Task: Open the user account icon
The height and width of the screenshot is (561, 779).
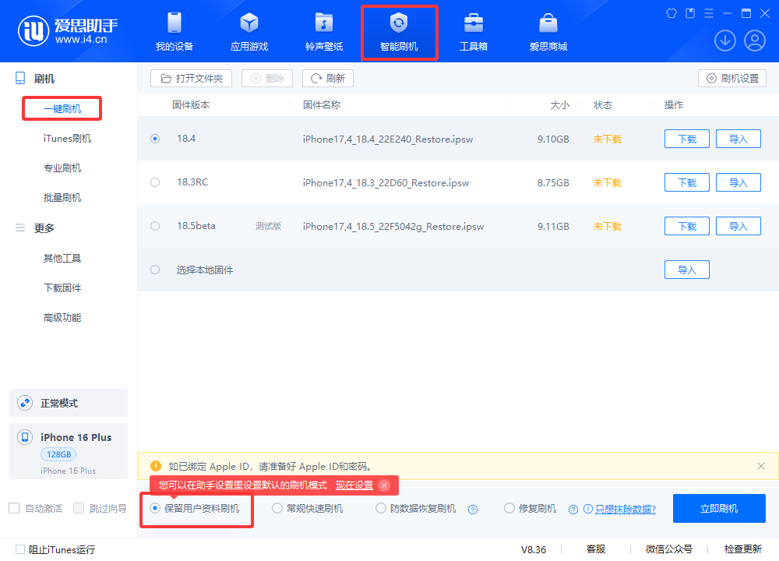Action: pyautogui.click(x=754, y=40)
